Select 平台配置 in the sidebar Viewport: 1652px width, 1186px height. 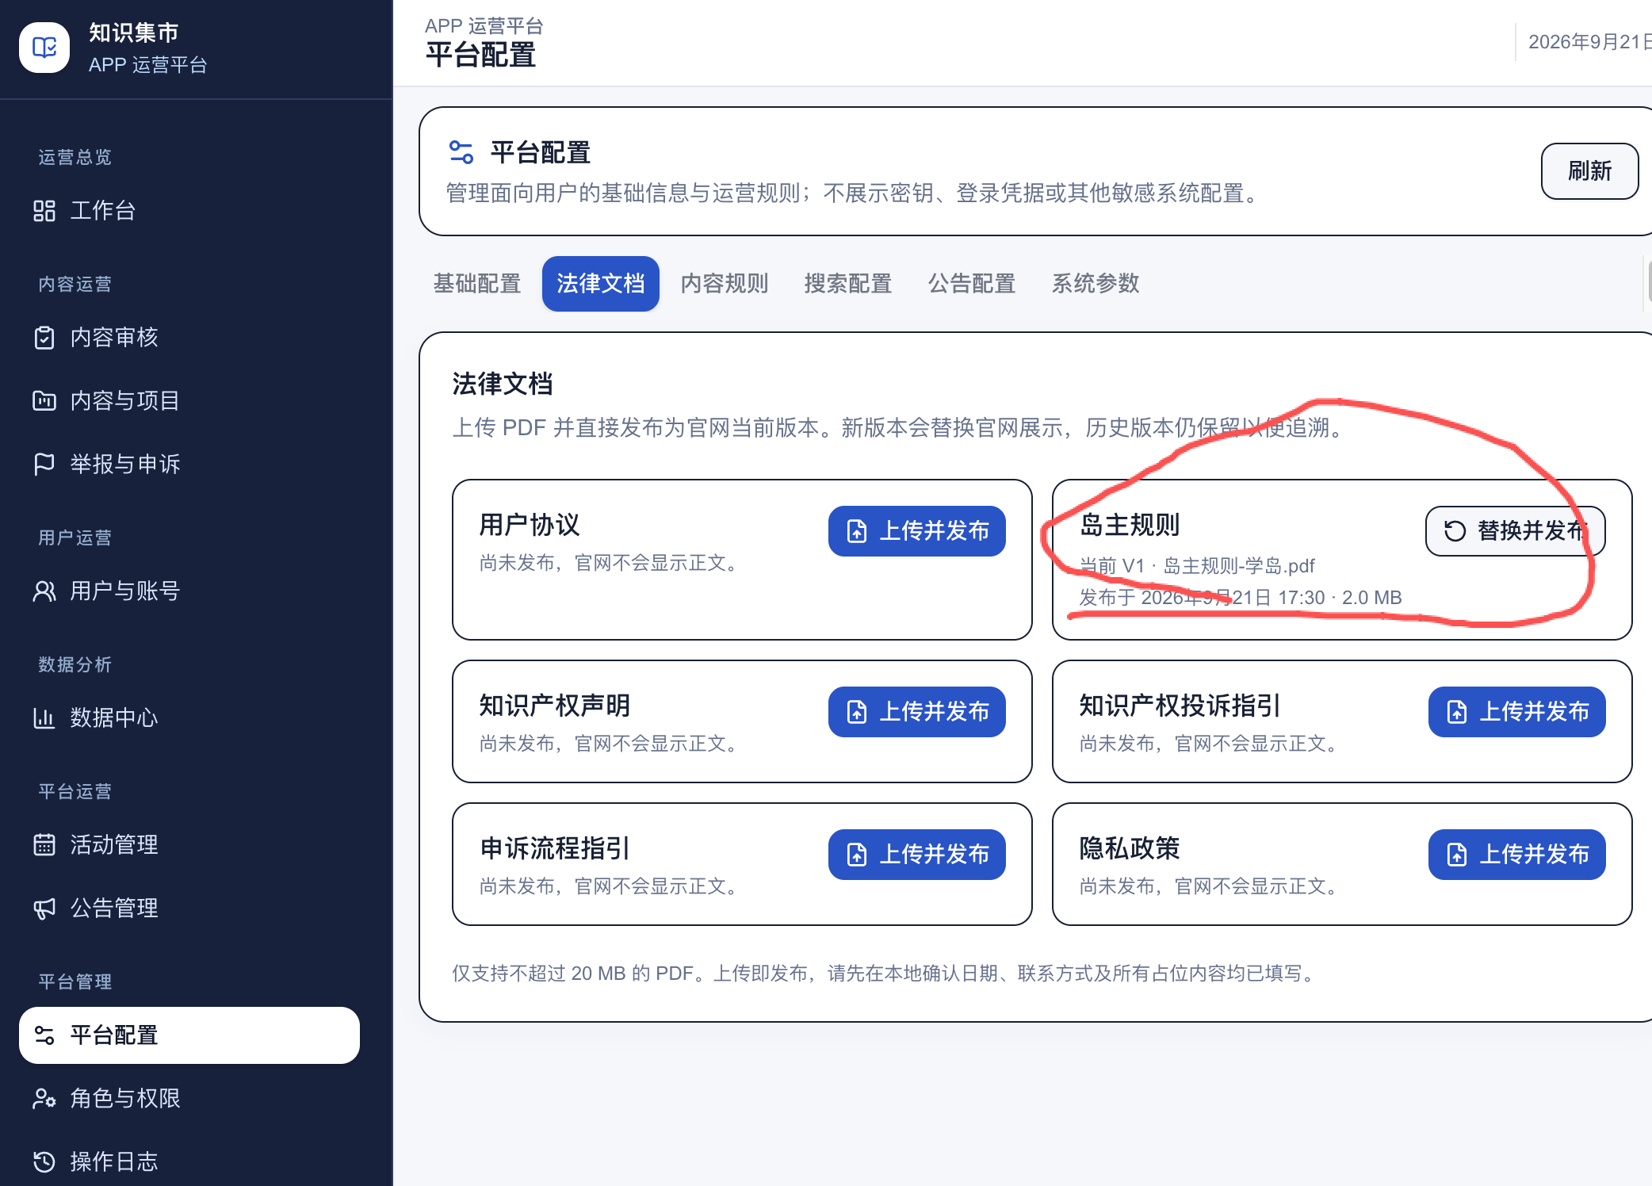click(189, 1035)
